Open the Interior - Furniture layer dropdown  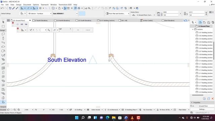(51, 13)
